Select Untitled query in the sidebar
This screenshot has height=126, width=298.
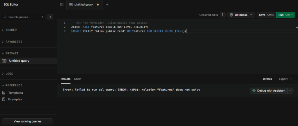[29, 61]
